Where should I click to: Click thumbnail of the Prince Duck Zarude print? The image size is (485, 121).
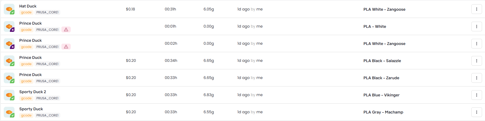[9, 78]
